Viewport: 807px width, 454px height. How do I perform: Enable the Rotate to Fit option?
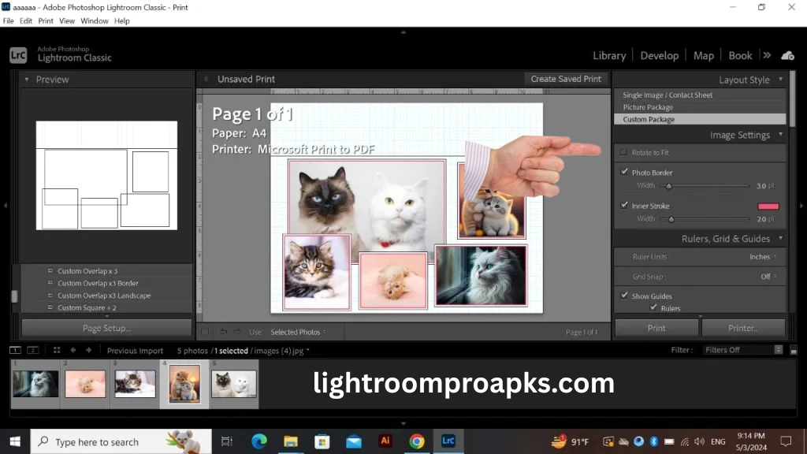coord(625,153)
